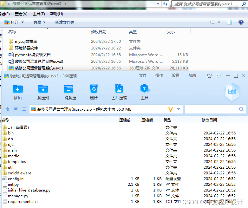248x208 pixels.
Task: Open the 文件 menu in 360压缩
Action: pos(143,75)
